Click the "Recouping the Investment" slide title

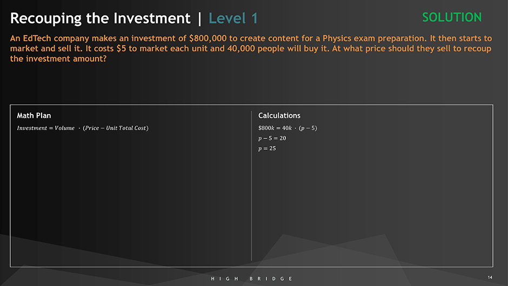(100, 18)
